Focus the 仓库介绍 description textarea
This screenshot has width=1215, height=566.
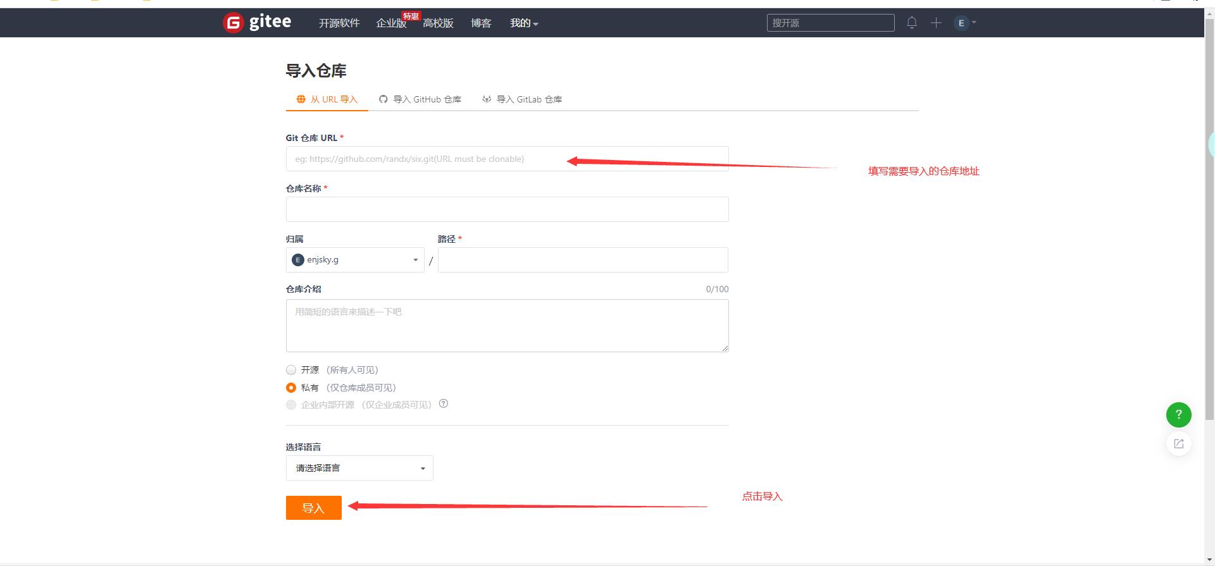(x=507, y=326)
